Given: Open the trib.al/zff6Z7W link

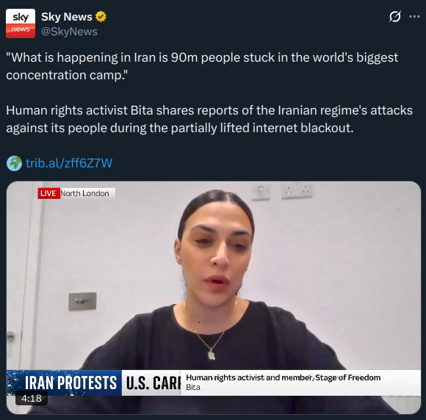Looking at the screenshot, I should [69, 163].
